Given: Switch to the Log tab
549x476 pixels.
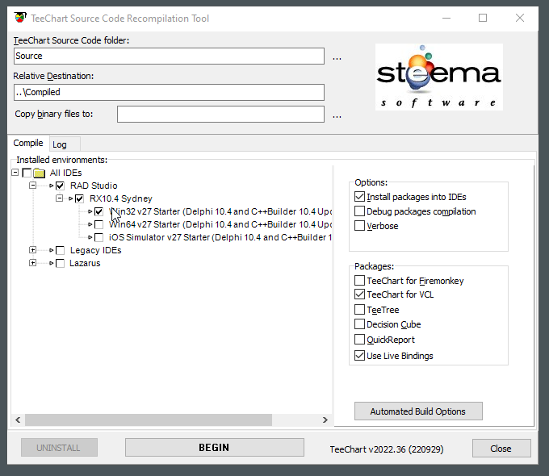Looking at the screenshot, I should pyautogui.click(x=65, y=144).
